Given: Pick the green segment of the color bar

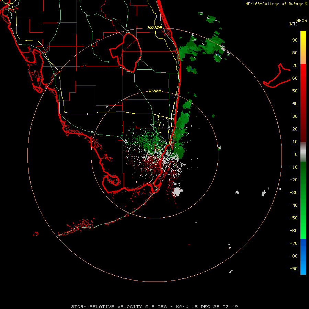Looking at the screenshot, I should [x=303, y=201].
